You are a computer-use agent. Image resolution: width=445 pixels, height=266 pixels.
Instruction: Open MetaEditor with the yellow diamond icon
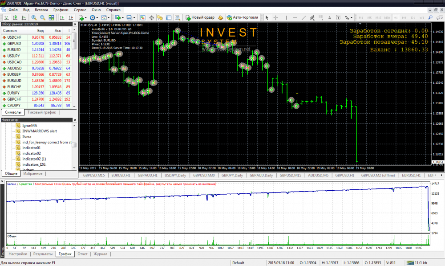click(221, 18)
